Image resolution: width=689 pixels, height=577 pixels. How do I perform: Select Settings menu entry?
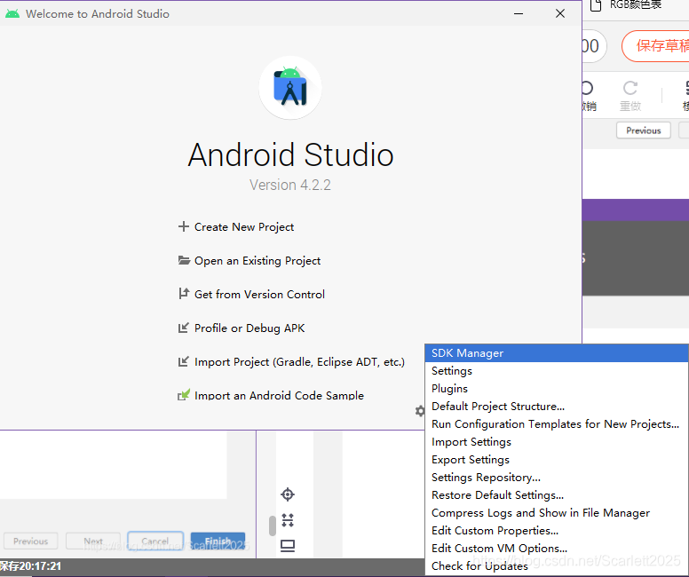[557, 371]
